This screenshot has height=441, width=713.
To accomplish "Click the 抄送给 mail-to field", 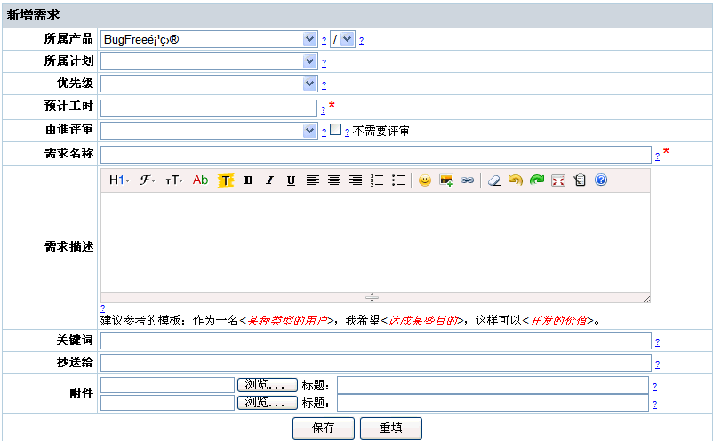I will click(x=375, y=363).
